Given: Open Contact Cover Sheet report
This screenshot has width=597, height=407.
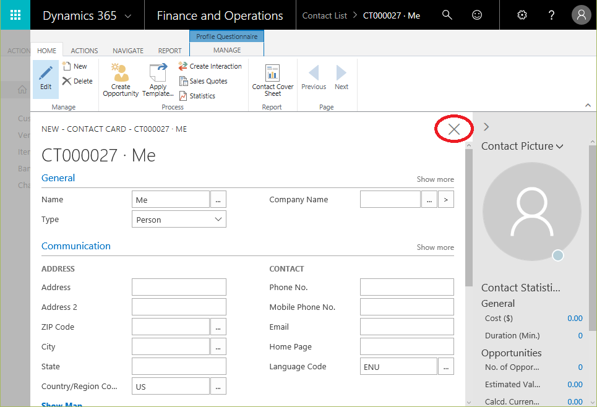Looking at the screenshot, I should point(273,80).
